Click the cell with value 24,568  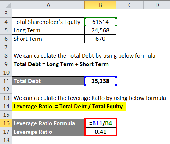tap(100, 30)
